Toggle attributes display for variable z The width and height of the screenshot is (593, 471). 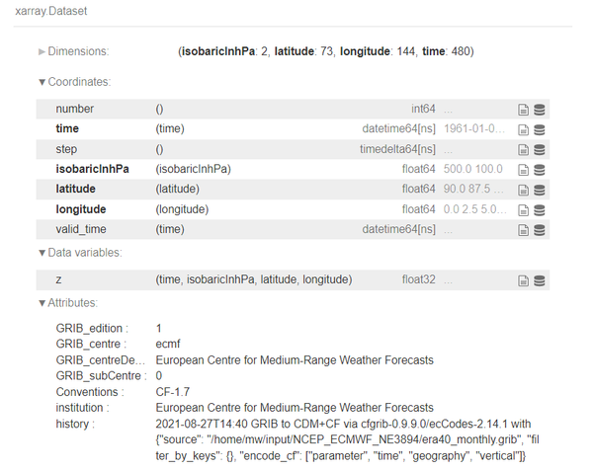pos(524,280)
